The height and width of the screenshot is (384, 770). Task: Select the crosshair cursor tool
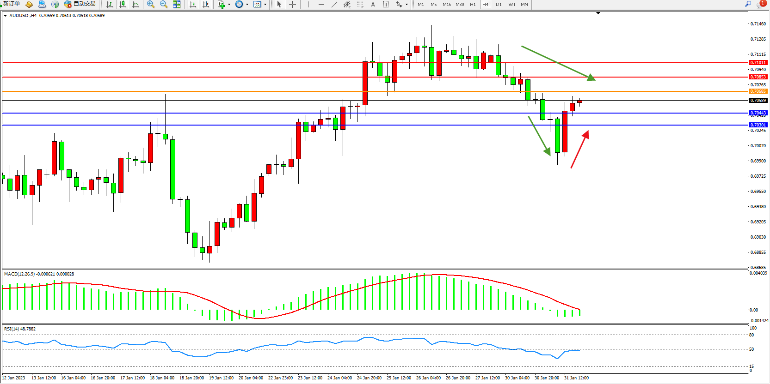tap(292, 4)
